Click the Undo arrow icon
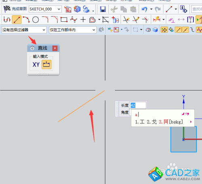 145,9
